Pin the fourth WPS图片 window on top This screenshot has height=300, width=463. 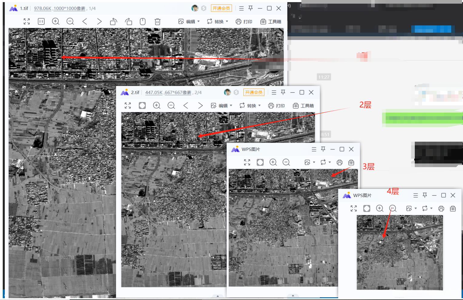click(425, 195)
